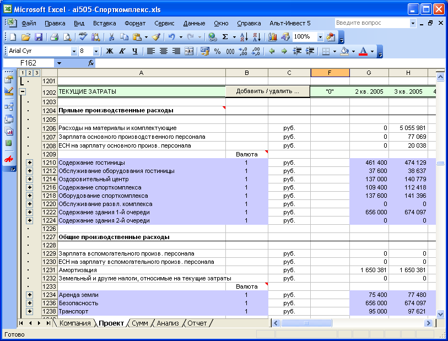
Task: Sort ascending with A-Z icon
Action: coord(244,37)
